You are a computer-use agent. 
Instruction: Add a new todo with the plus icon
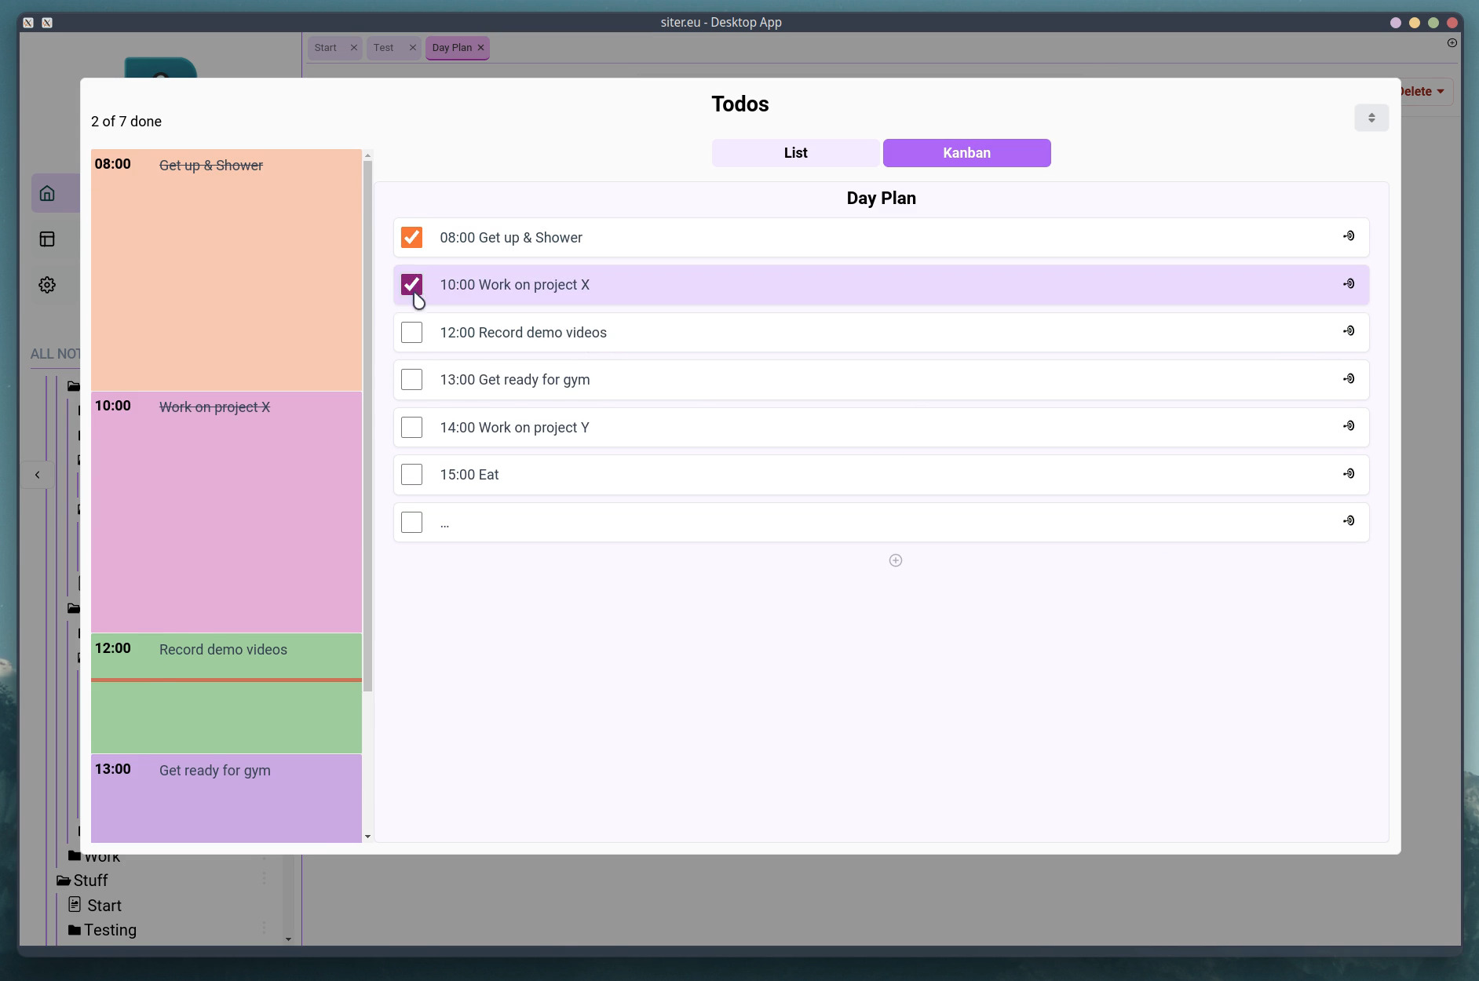pyautogui.click(x=895, y=560)
